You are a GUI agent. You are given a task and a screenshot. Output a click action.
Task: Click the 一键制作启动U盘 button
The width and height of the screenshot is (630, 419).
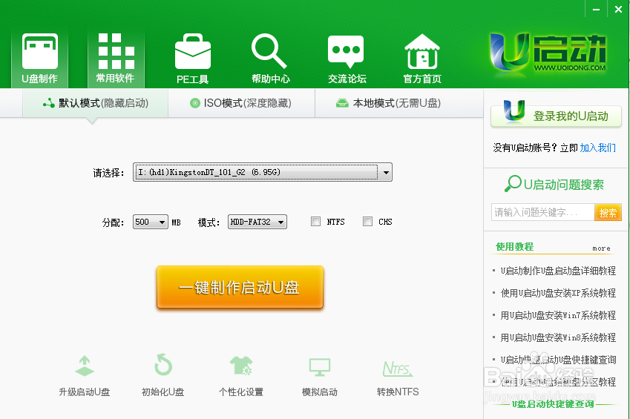coord(240,287)
